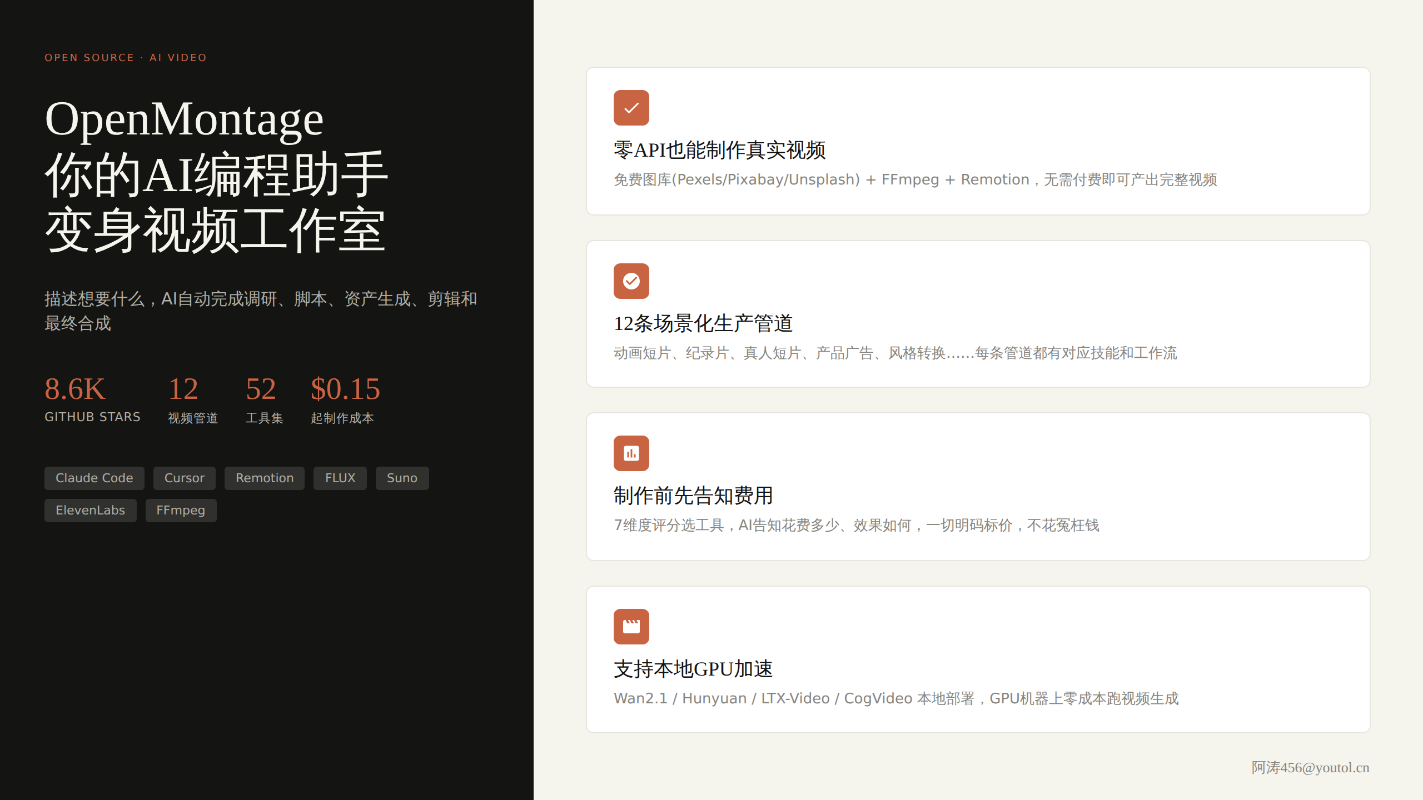1423x800 pixels.
Task: Click the GITHUB STARS label
Action: [93, 417]
